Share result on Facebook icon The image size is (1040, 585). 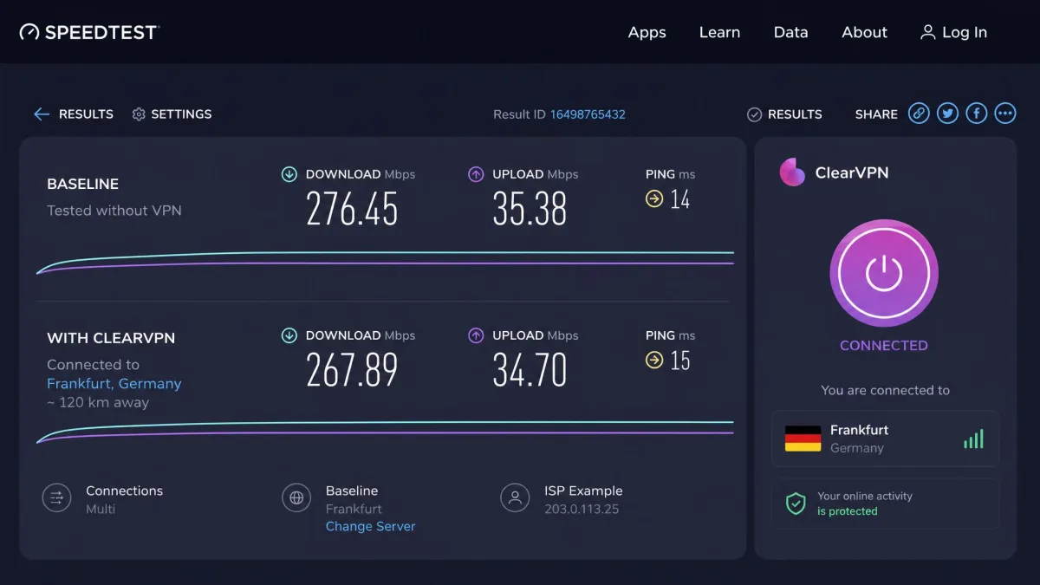pyautogui.click(x=977, y=114)
